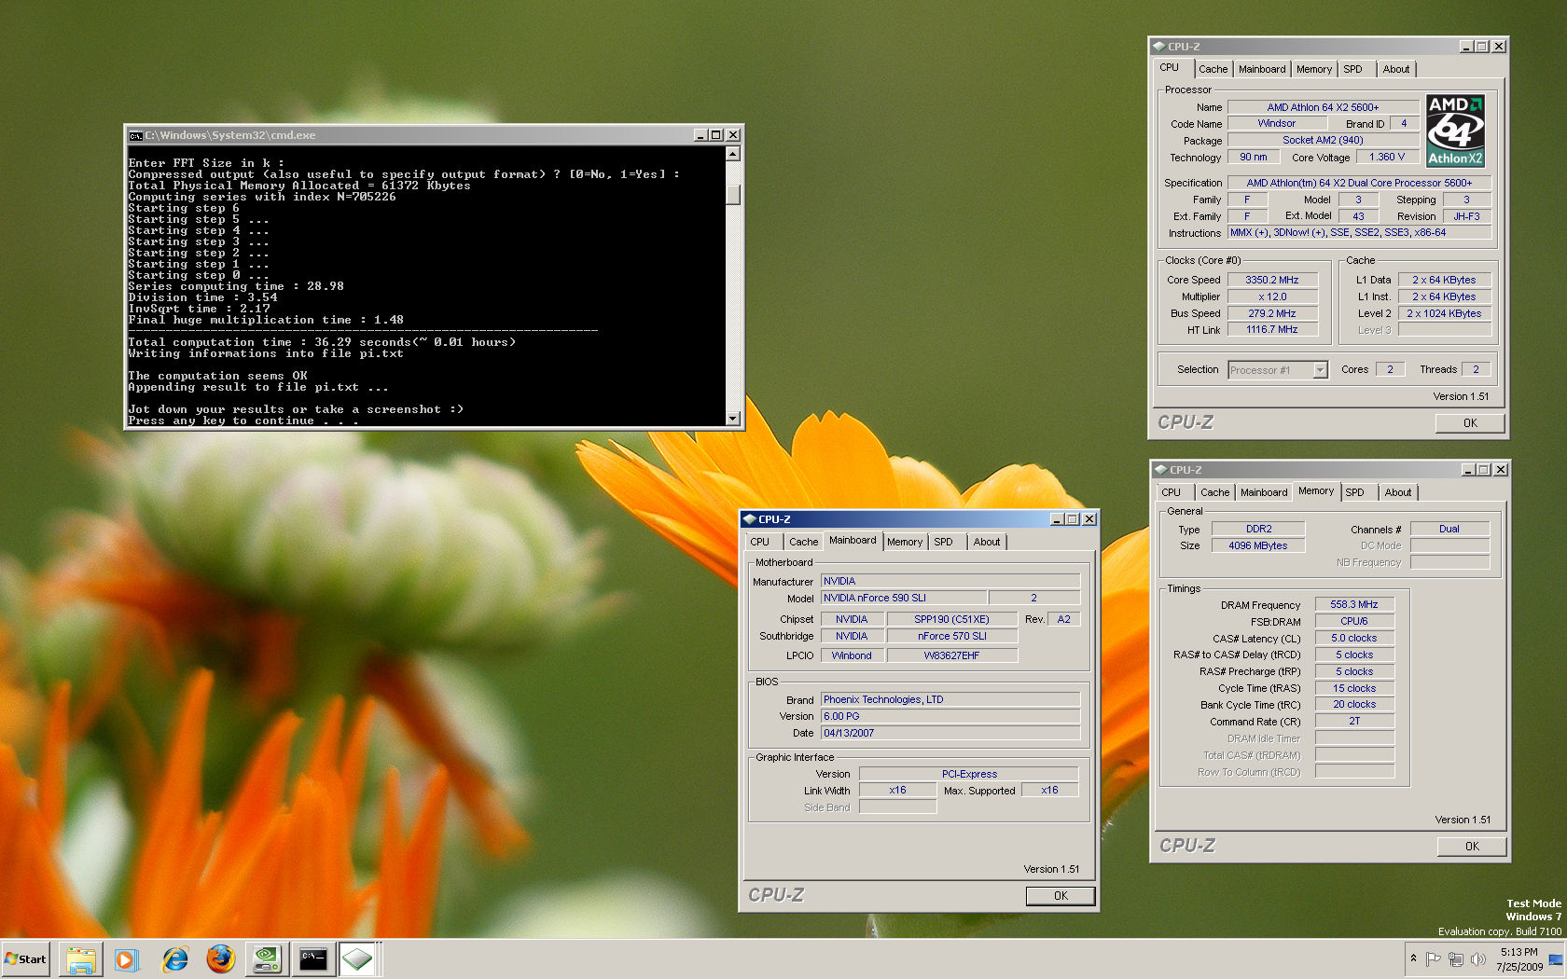The image size is (1567, 979).
Task: Open the network tray icon
Action: (x=1455, y=958)
